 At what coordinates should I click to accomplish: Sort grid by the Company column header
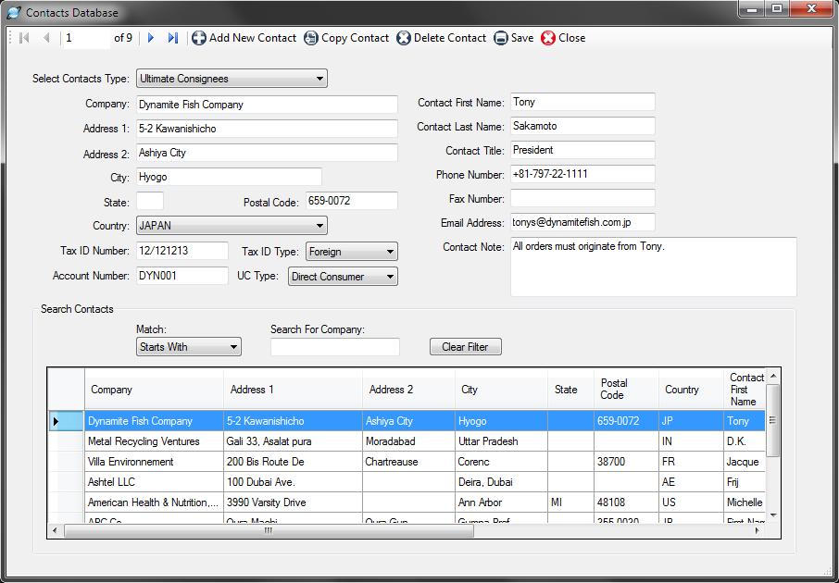154,390
